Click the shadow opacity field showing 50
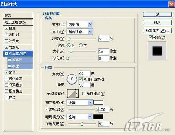The width and height of the screenshot is (175, 135). point(104,124)
